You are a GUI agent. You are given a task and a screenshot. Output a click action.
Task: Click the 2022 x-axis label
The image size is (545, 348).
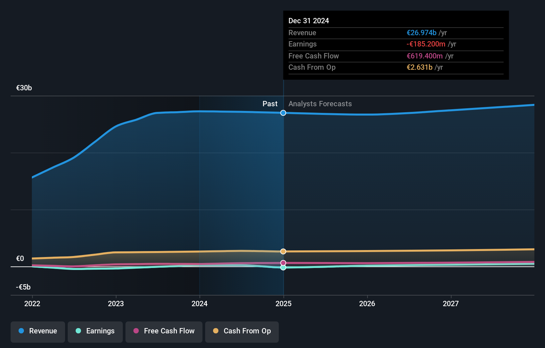coord(32,304)
